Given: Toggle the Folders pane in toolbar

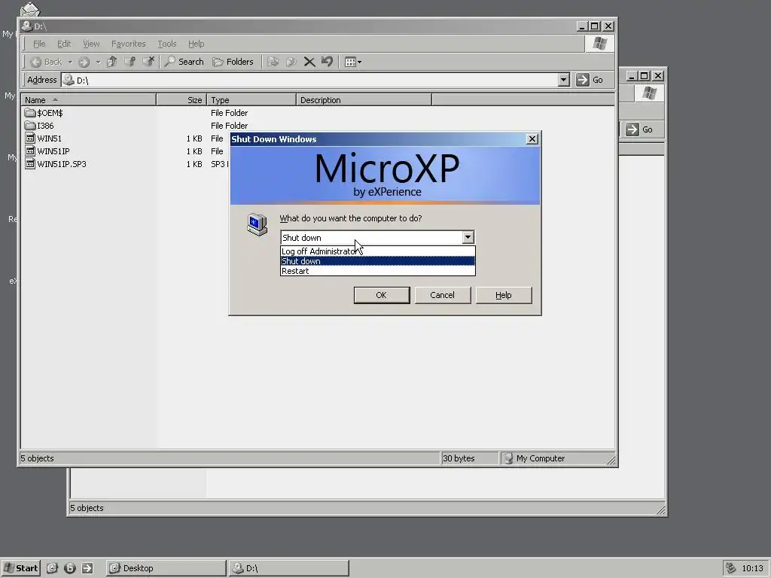Looking at the screenshot, I should click(x=233, y=62).
